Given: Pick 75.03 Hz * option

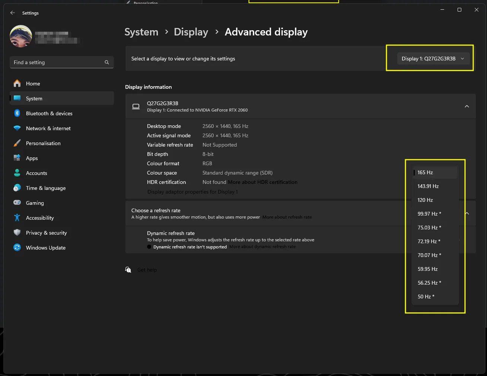Looking at the screenshot, I should (435, 228).
